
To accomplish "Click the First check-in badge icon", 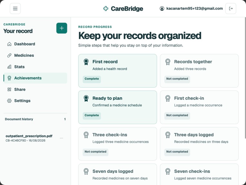I will 168,98.
